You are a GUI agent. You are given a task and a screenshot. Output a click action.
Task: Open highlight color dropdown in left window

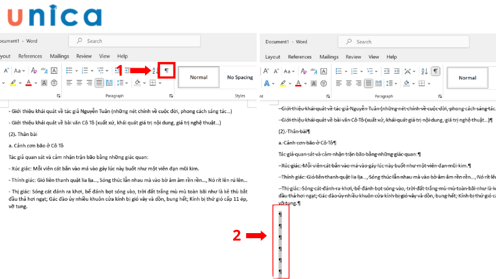click(x=20, y=83)
